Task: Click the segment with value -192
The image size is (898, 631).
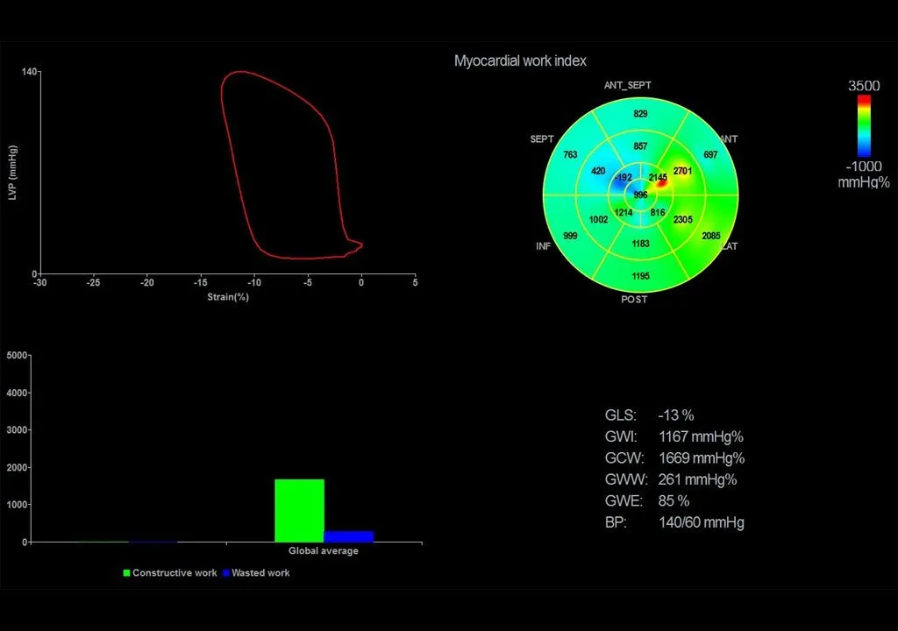Action: (x=623, y=178)
